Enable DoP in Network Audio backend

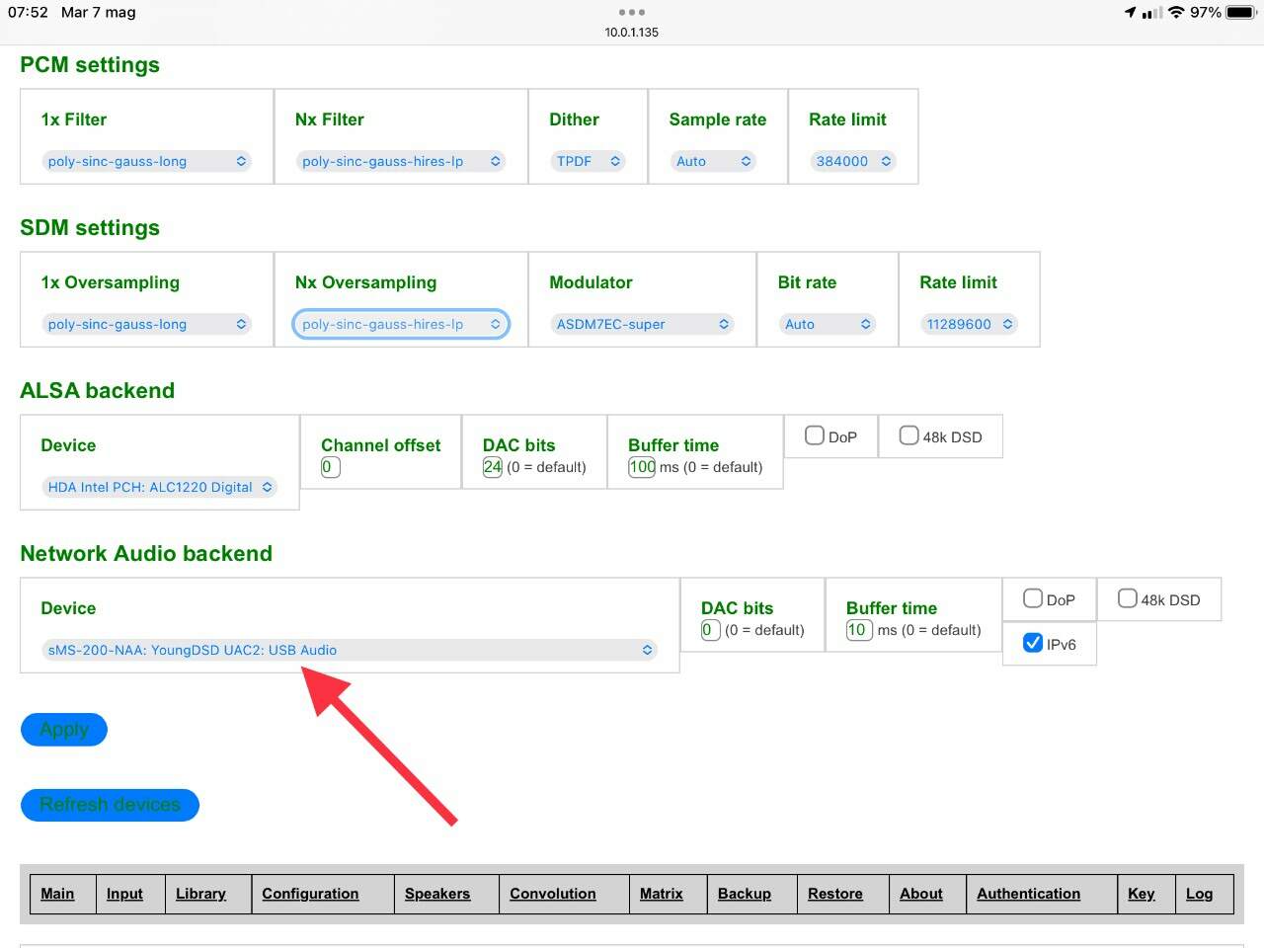1033,598
